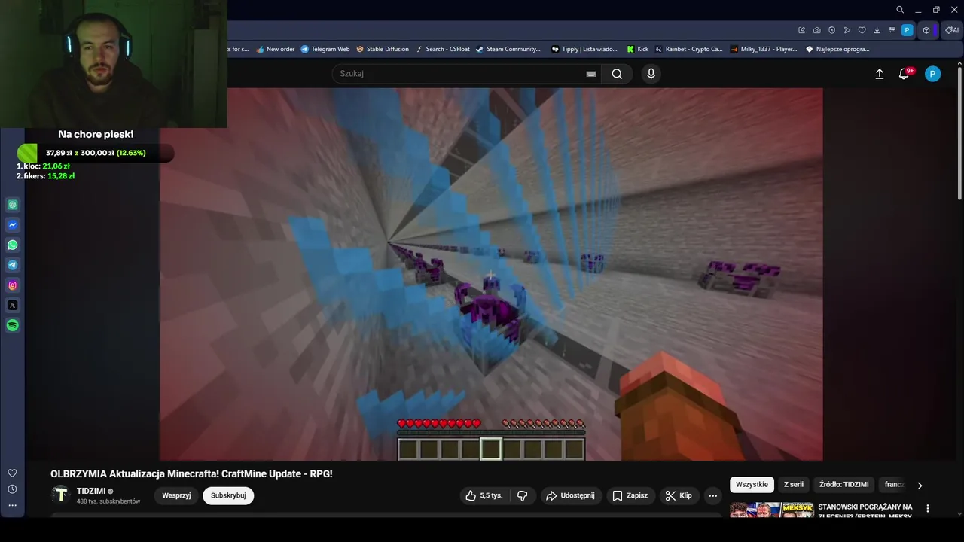Open browser downloads arrow icon
The width and height of the screenshot is (964, 542).
877,30
